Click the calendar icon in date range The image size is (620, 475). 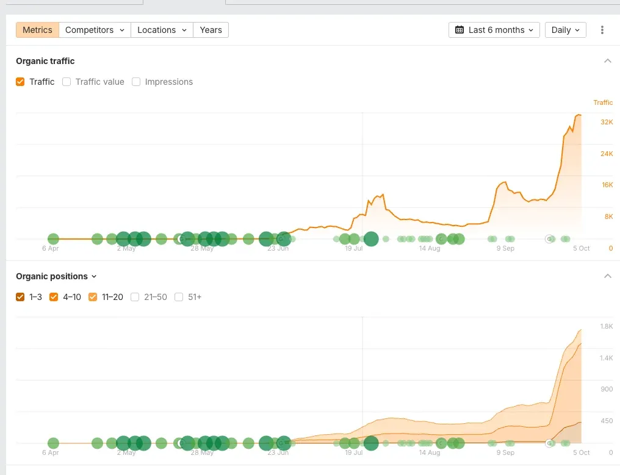(459, 30)
